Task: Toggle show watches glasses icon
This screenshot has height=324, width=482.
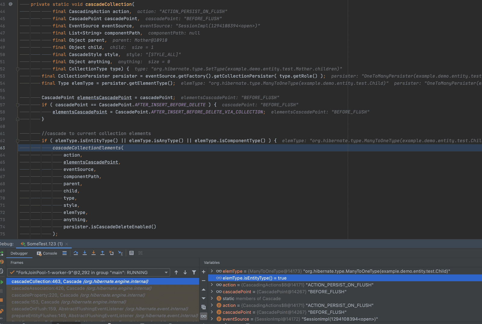Action: coord(204,316)
